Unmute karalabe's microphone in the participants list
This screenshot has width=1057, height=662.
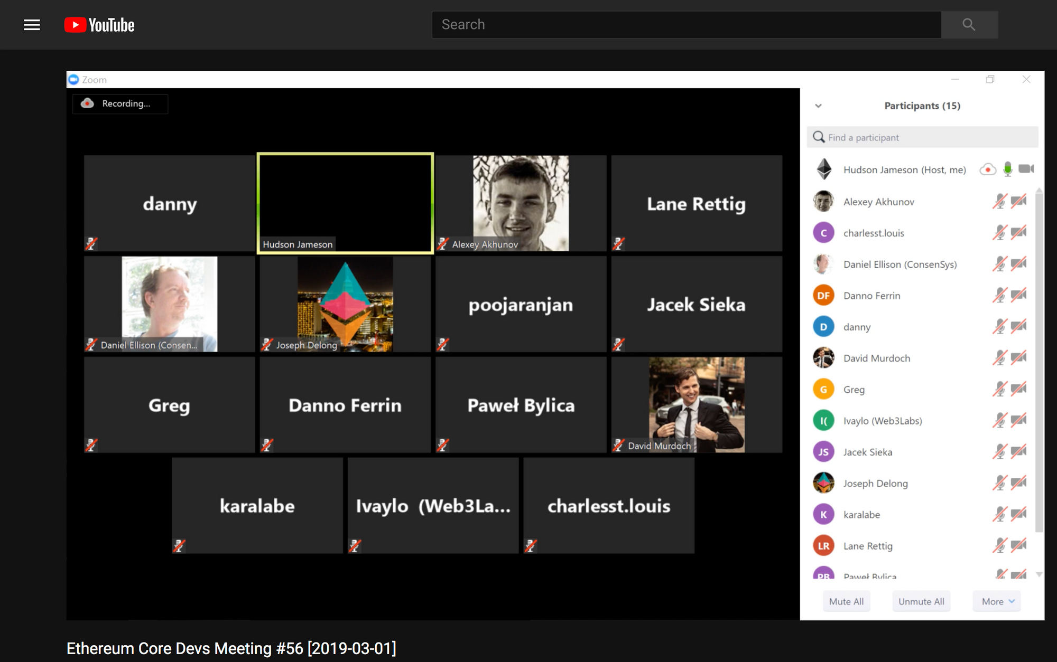click(x=999, y=514)
